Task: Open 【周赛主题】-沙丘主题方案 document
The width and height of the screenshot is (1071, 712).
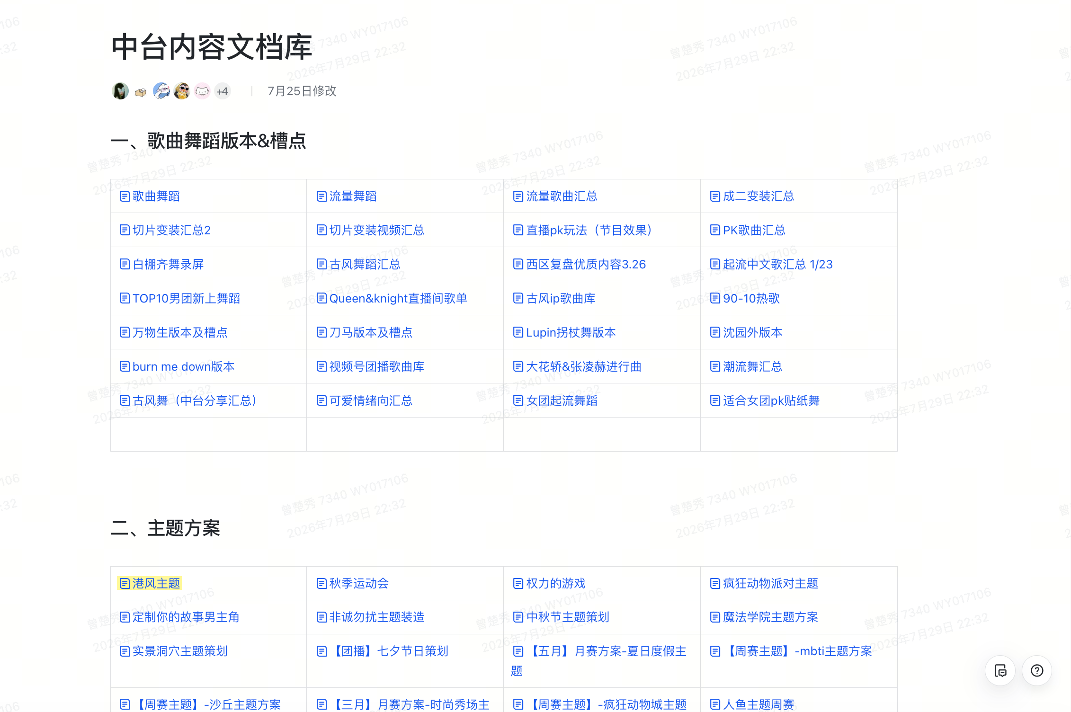Action: point(200,704)
